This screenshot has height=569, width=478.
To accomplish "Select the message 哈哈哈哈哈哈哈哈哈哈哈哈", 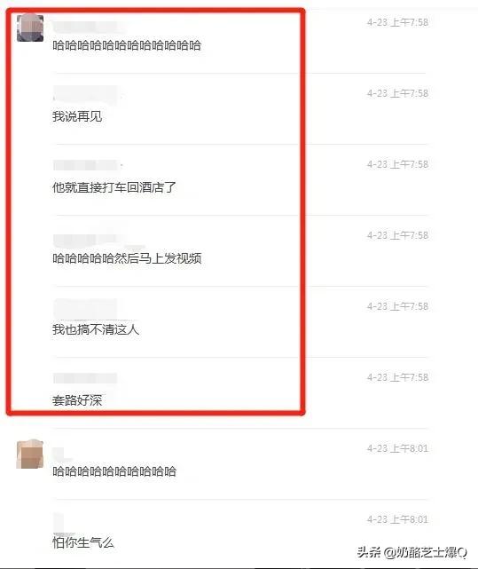I will click(127, 45).
